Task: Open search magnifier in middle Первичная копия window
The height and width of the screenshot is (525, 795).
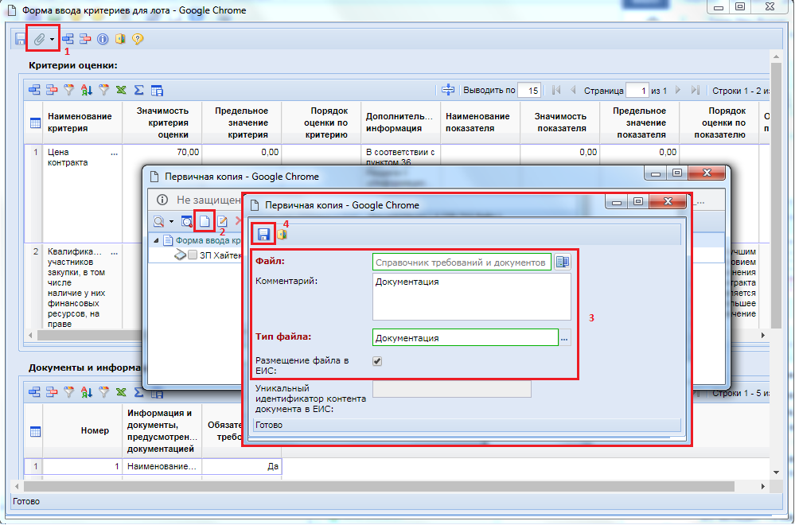Action: (x=158, y=221)
